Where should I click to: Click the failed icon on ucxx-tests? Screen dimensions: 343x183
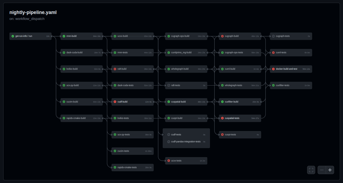point(169,161)
